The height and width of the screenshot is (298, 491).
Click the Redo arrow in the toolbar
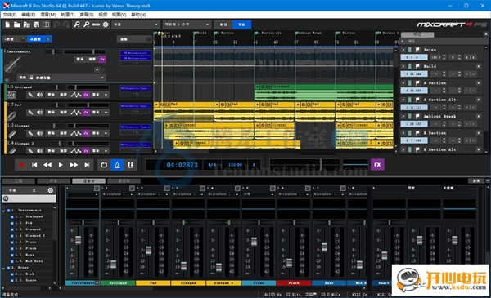[x=65, y=24]
